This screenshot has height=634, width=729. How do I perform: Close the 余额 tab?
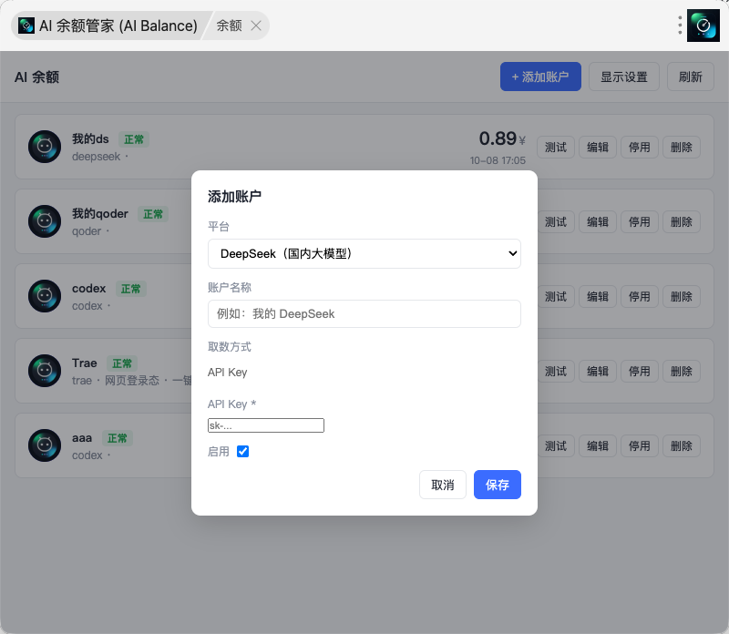click(256, 26)
